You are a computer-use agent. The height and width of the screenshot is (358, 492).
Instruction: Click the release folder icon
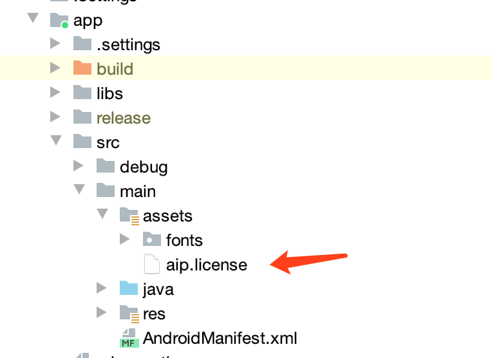[x=82, y=117]
